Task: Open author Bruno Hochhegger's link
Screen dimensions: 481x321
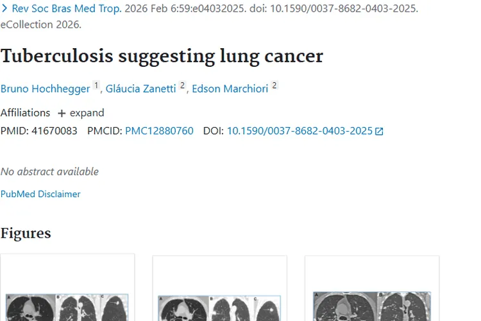Action: (45, 89)
